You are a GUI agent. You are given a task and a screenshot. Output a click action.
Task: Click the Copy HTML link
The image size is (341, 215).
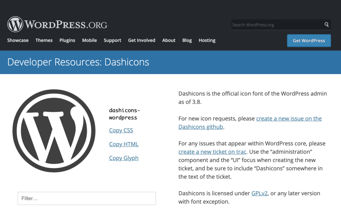tap(124, 144)
